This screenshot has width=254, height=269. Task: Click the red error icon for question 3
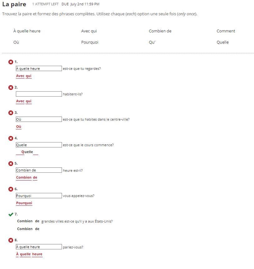[10, 113]
